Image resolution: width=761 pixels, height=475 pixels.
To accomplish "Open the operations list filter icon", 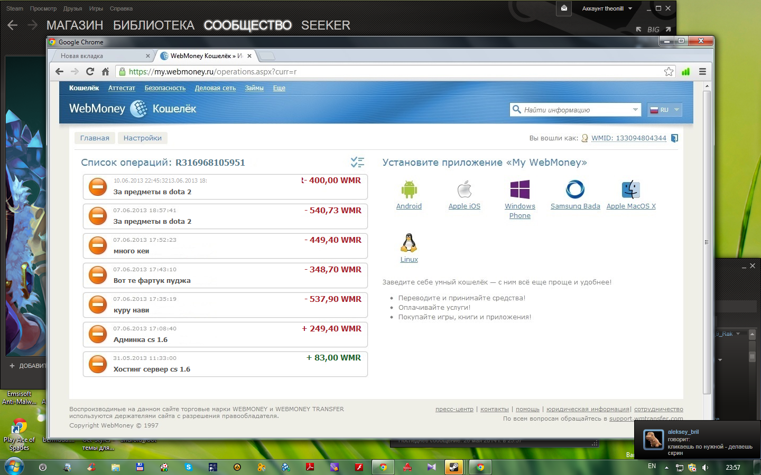I will click(x=357, y=163).
